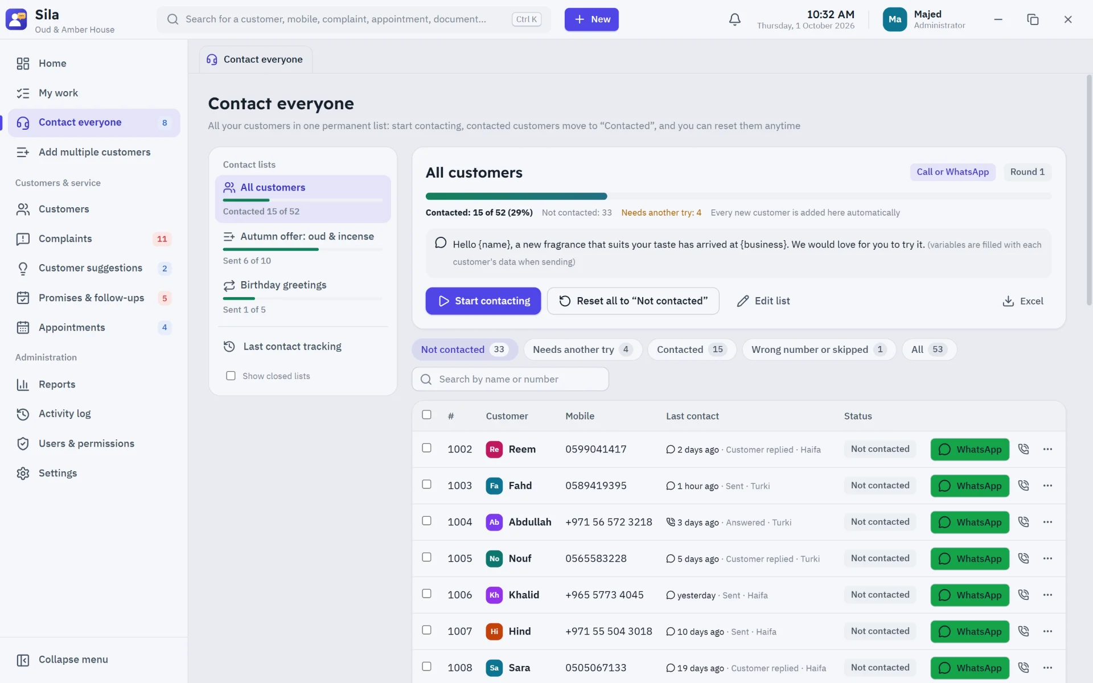Tick the checkbox for customer 1006 Khalid
This screenshot has height=683, width=1093.
point(426,594)
